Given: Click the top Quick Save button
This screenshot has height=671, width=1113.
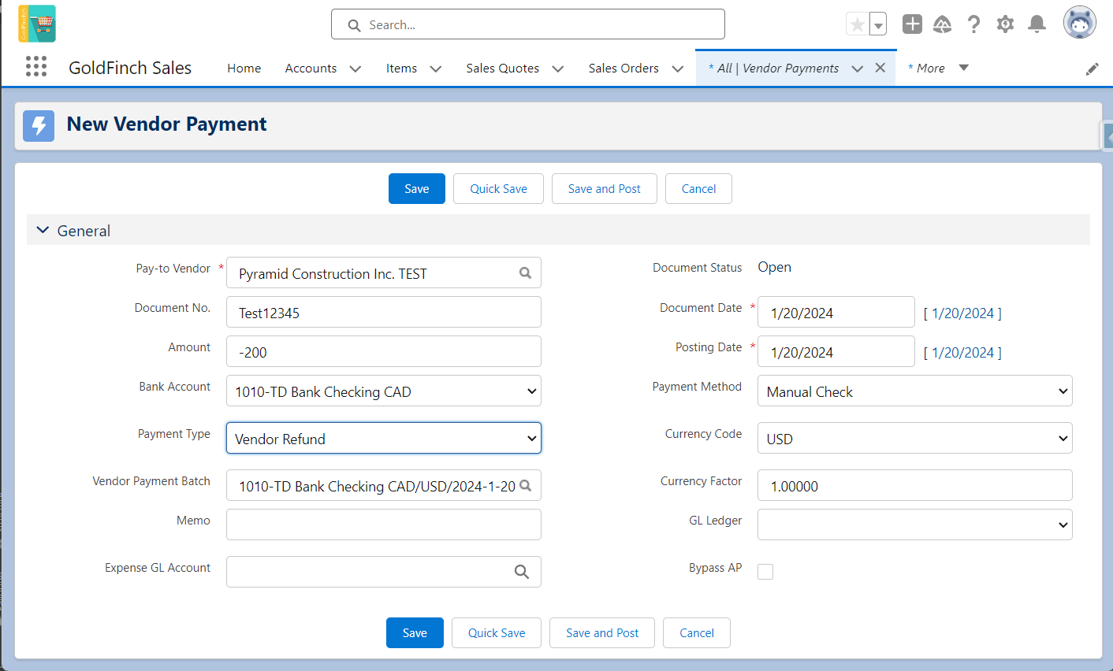Looking at the screenshot, I should click(x=498, y=189).
